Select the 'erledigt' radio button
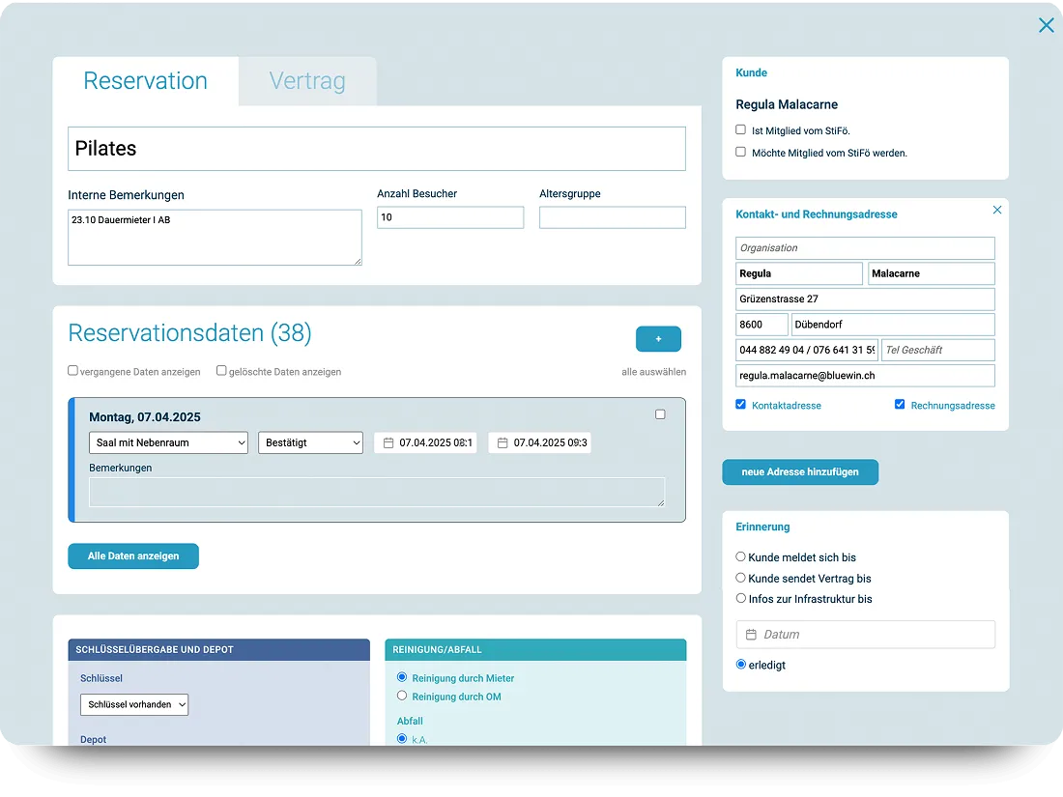Image resolution: width=1063 pixels, height=797 pixels. 740,665
